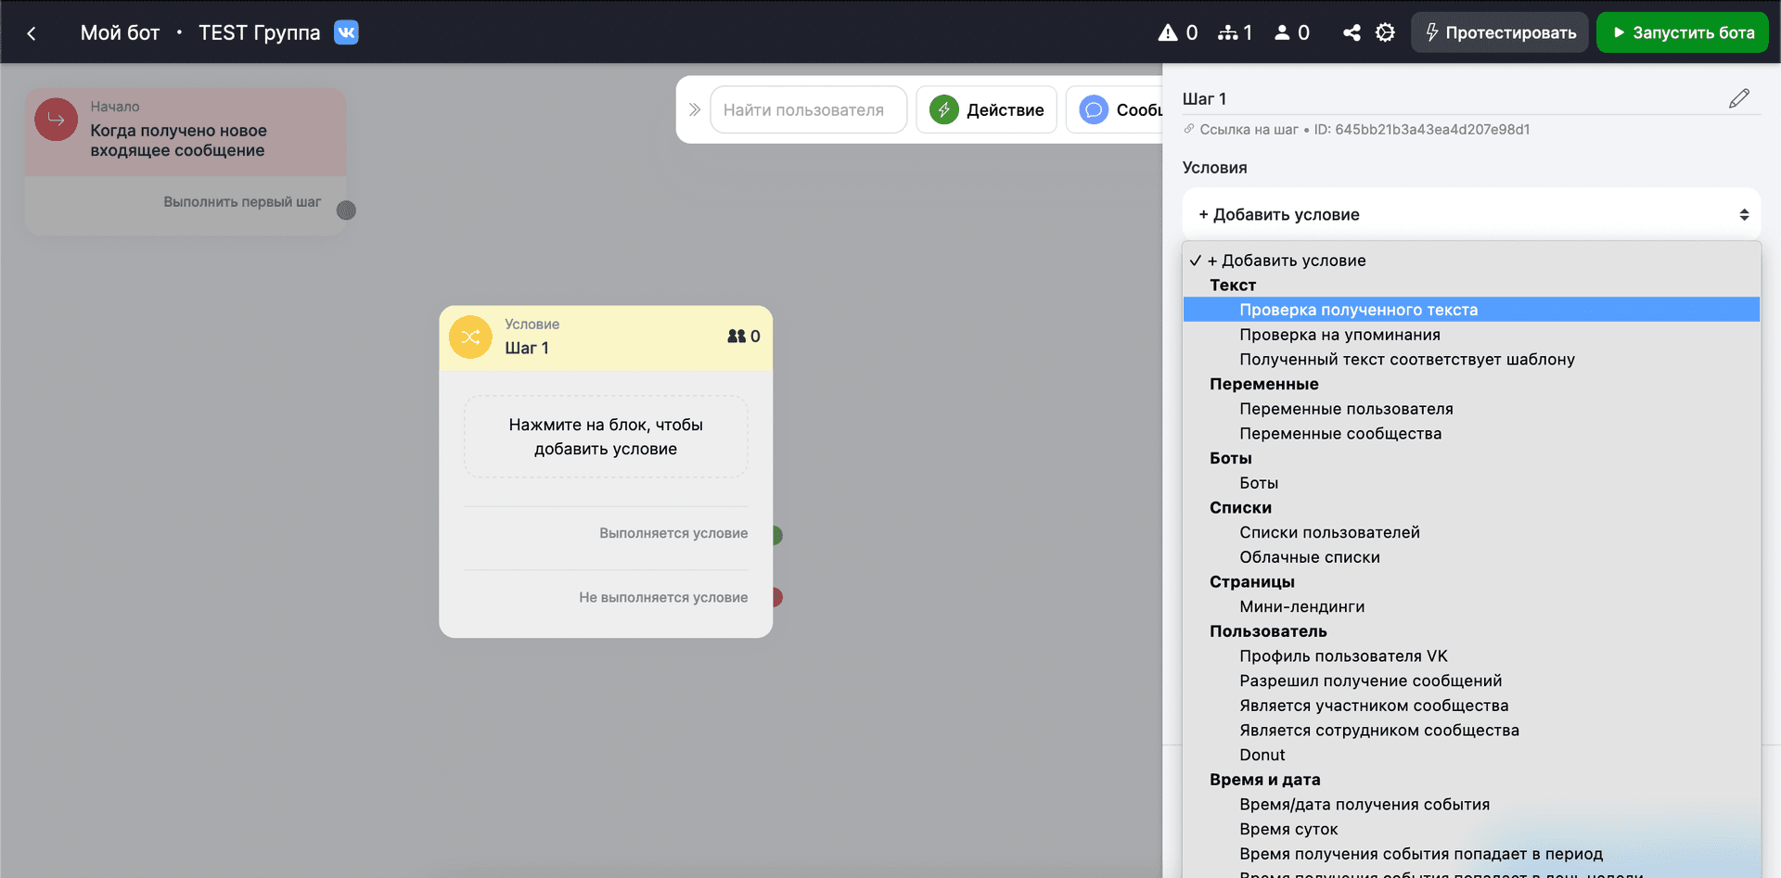The image size is (1781, 878).
Task: Open the Добавить условие dropdown
Action: point(1470,214)
